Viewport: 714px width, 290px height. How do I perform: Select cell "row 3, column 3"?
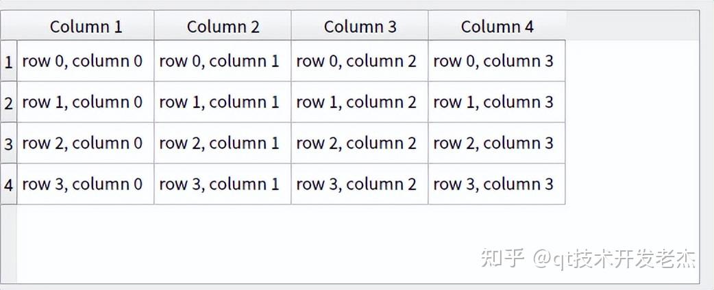point(497,184)
